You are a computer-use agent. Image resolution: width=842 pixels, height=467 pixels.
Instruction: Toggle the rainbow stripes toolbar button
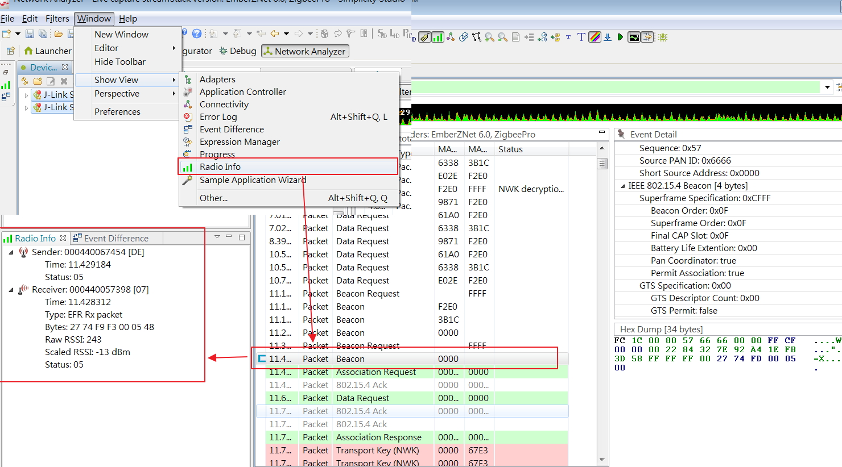point(594,37)
